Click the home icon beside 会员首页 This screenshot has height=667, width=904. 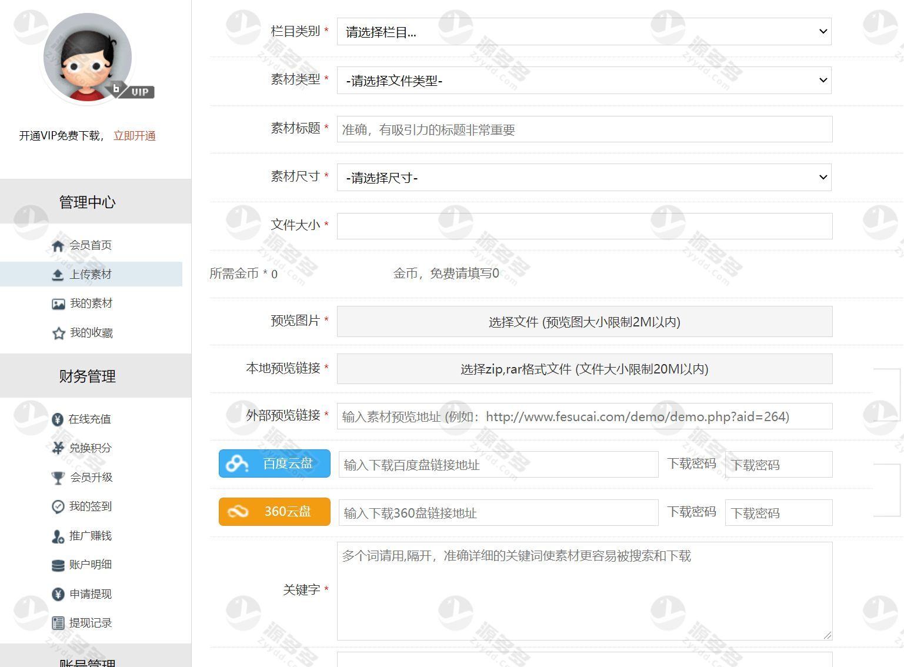click(x=58, y=246)
